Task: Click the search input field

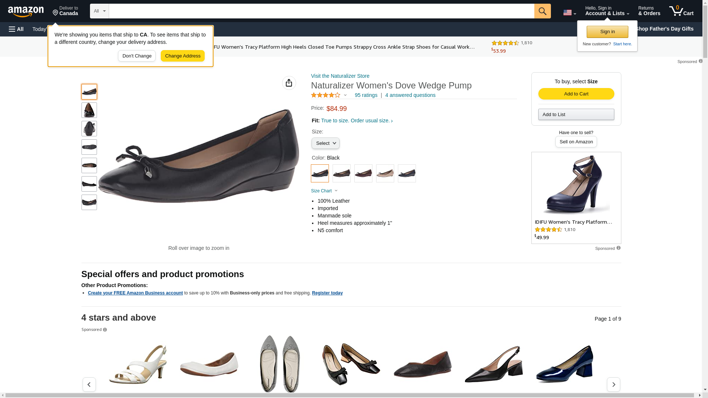Action: tap(321, 11)
